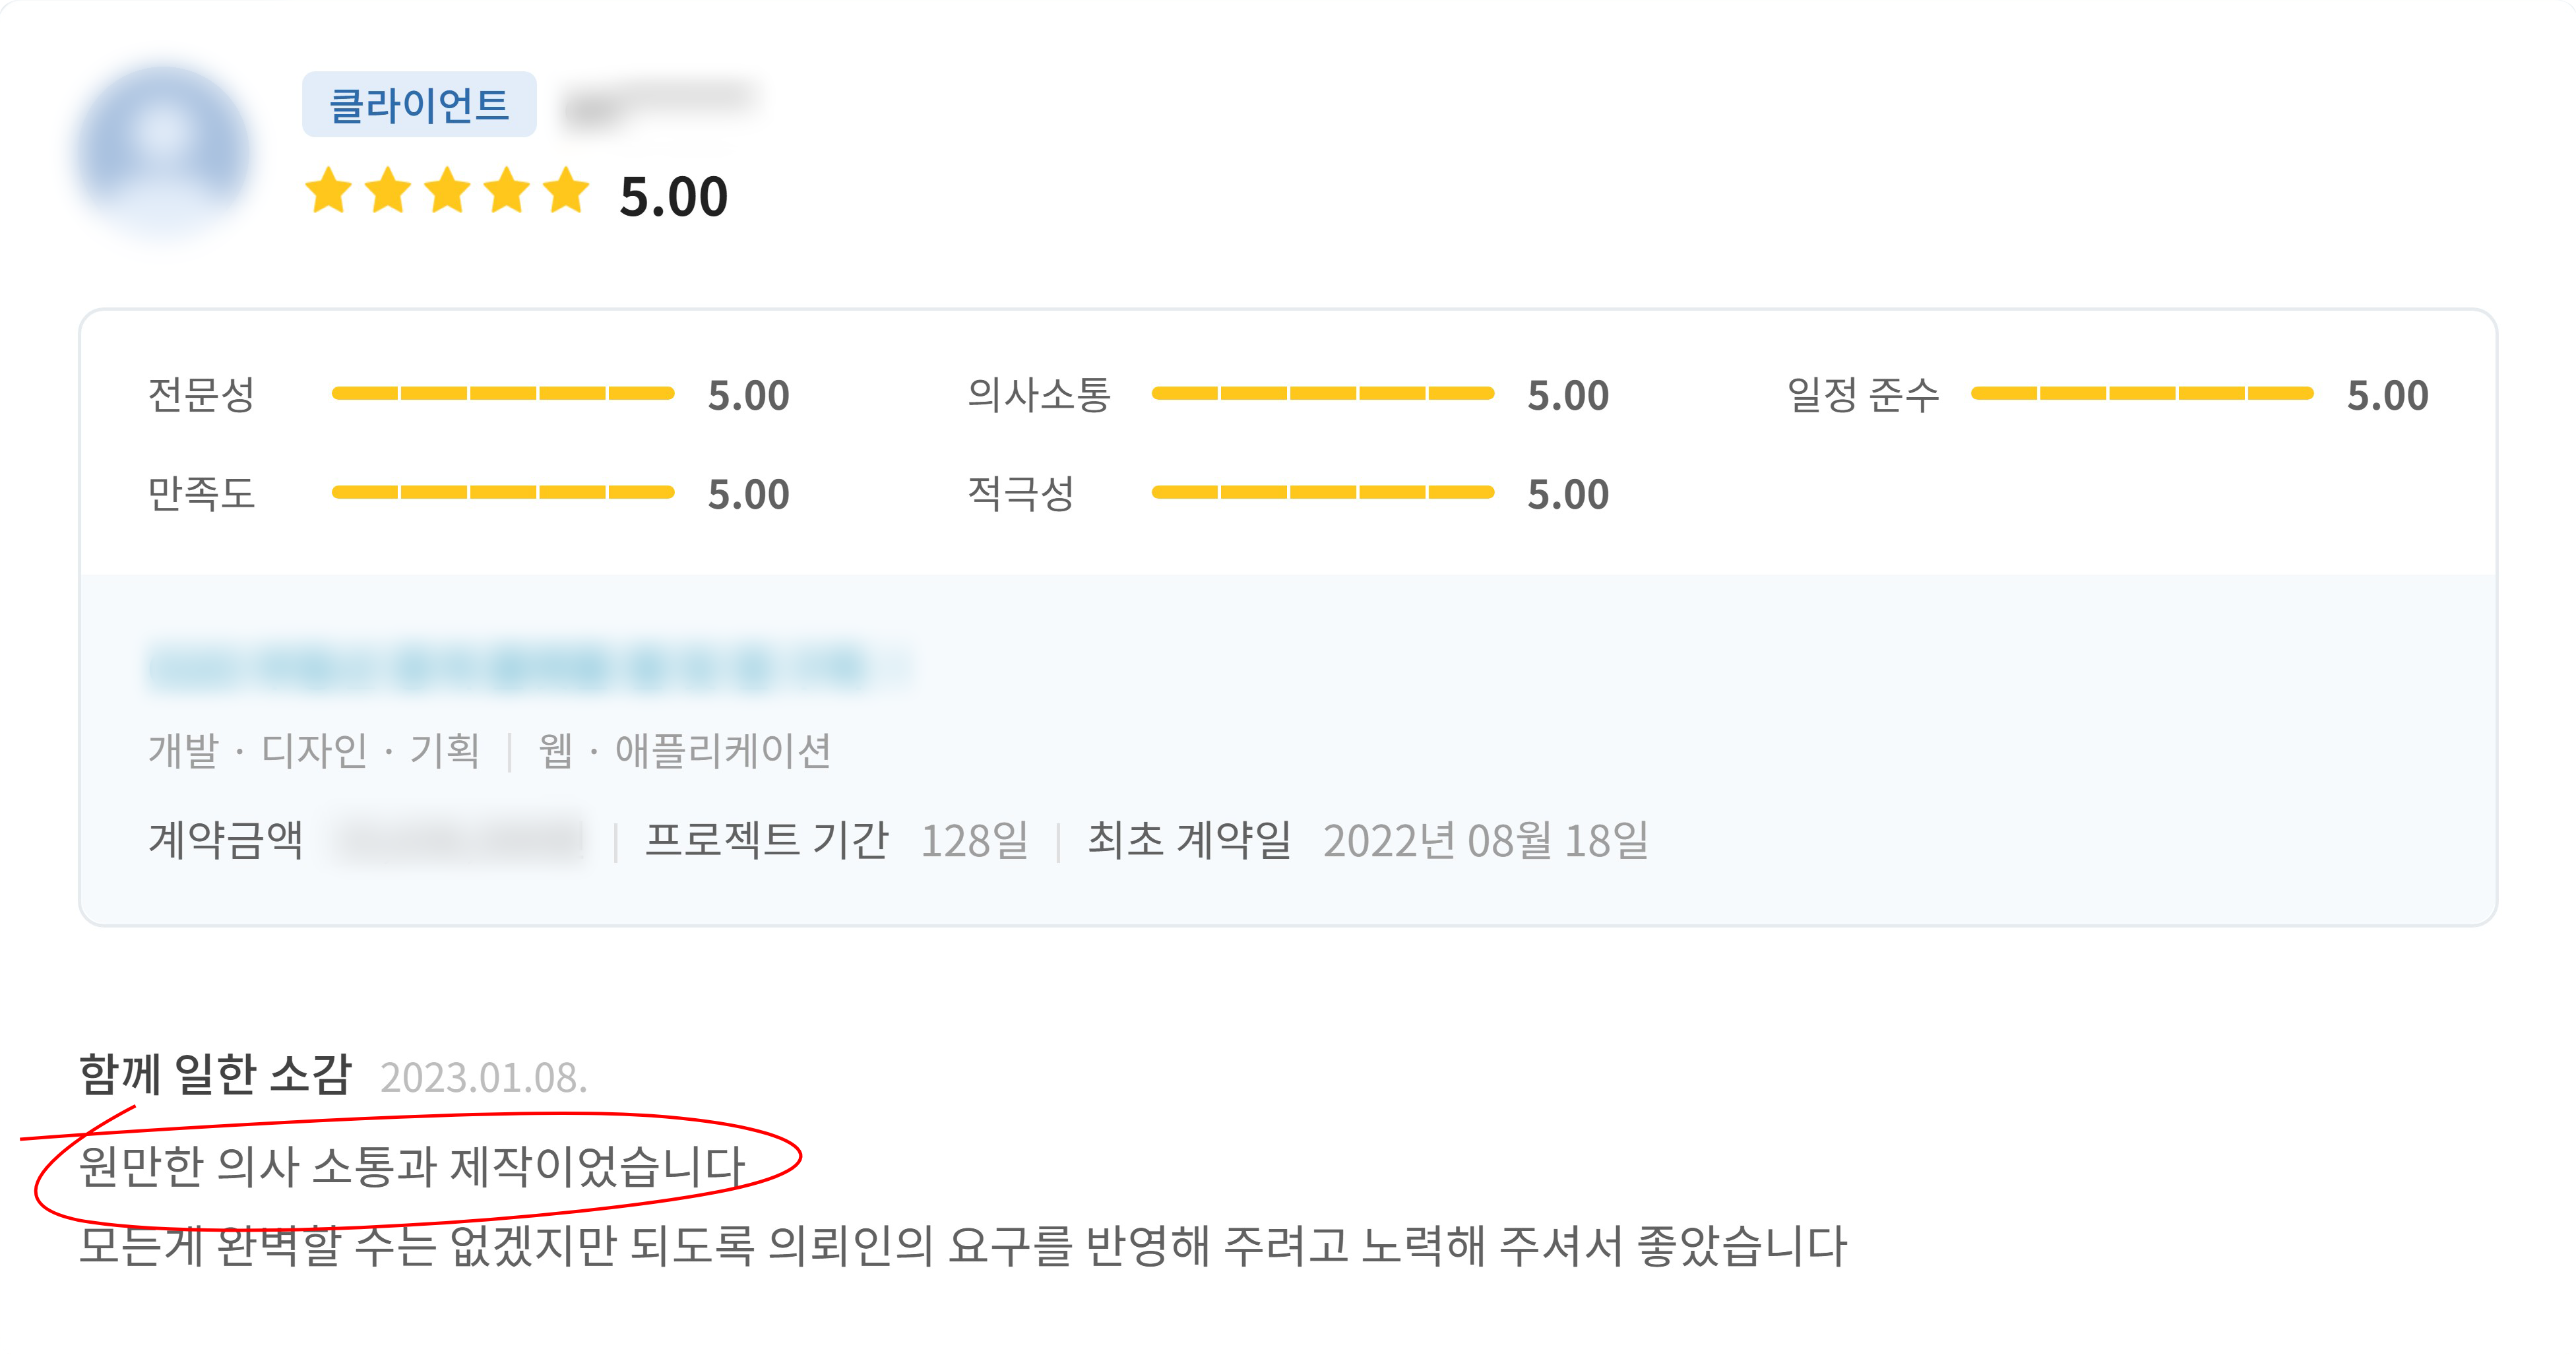This screenshot has width=2576, height=1357.
Task: Click the blurred client profile avatar
Action: click(x=163, y=152)
